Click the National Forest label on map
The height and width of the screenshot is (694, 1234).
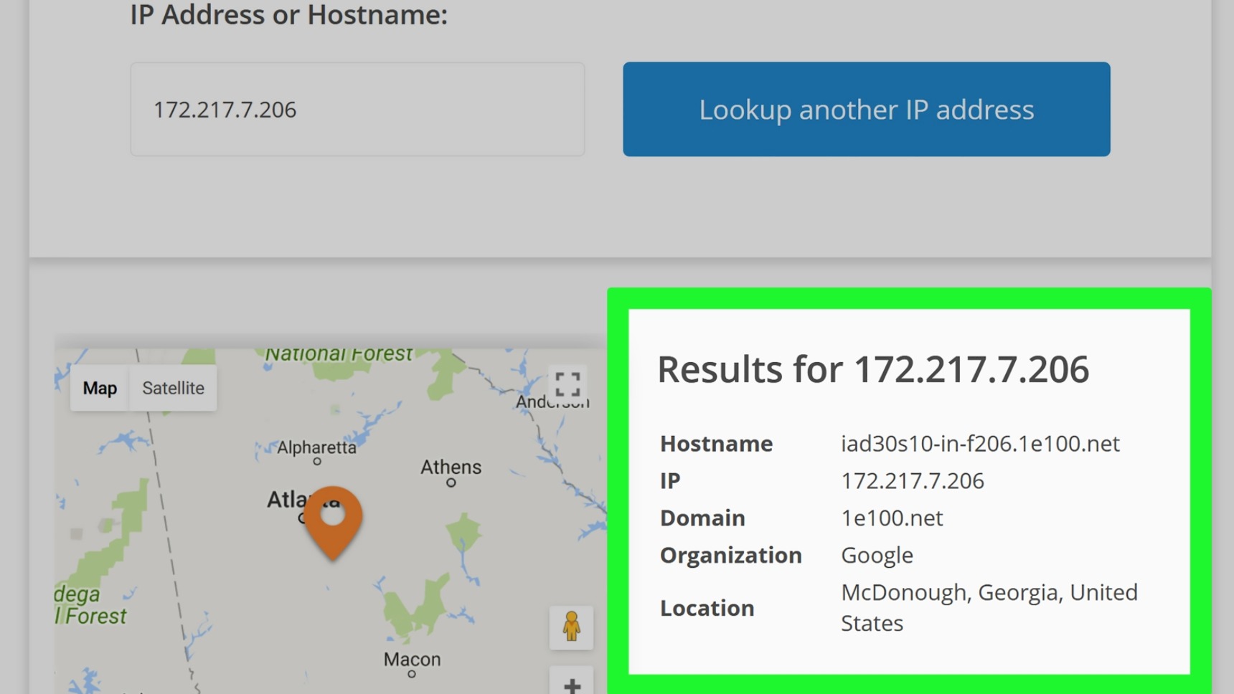click(x=339, y=355)
